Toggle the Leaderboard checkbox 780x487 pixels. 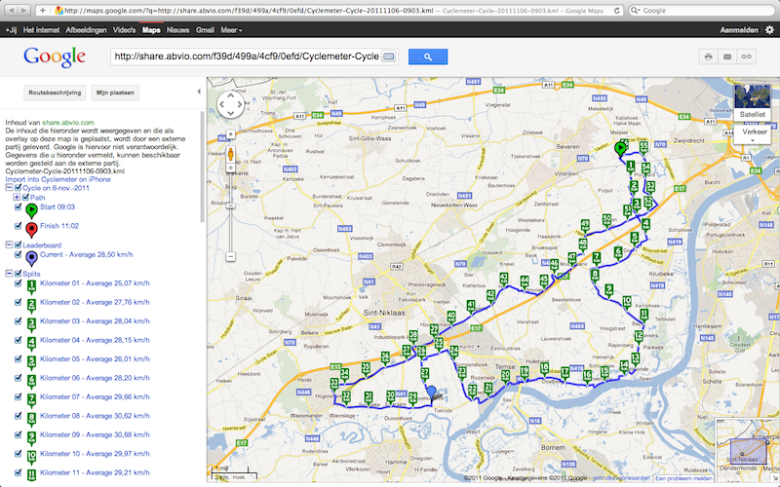click(18, 245)
